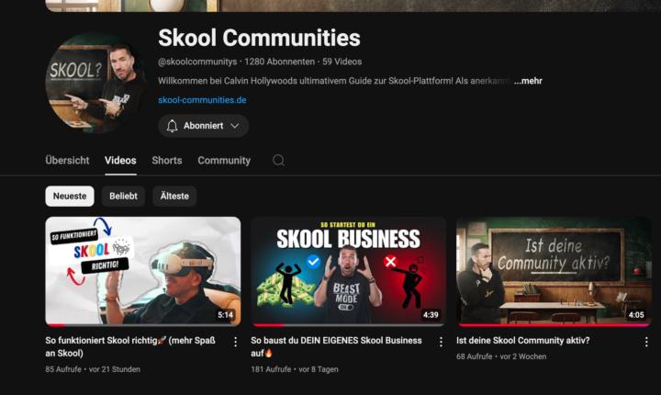
Task: Click the Skool Communities channel avatar
Action: [x=96, y=83]
